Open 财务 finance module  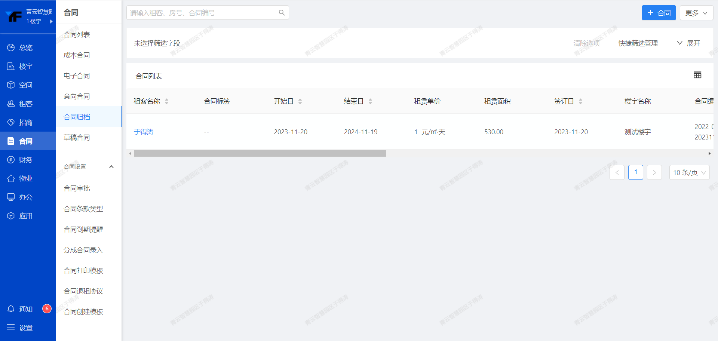point(25,160)
